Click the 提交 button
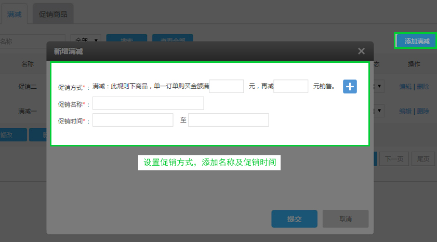Image resolution: width=437 pixels, height=242 pixels. pyautogui.click(x=294, y=219)
